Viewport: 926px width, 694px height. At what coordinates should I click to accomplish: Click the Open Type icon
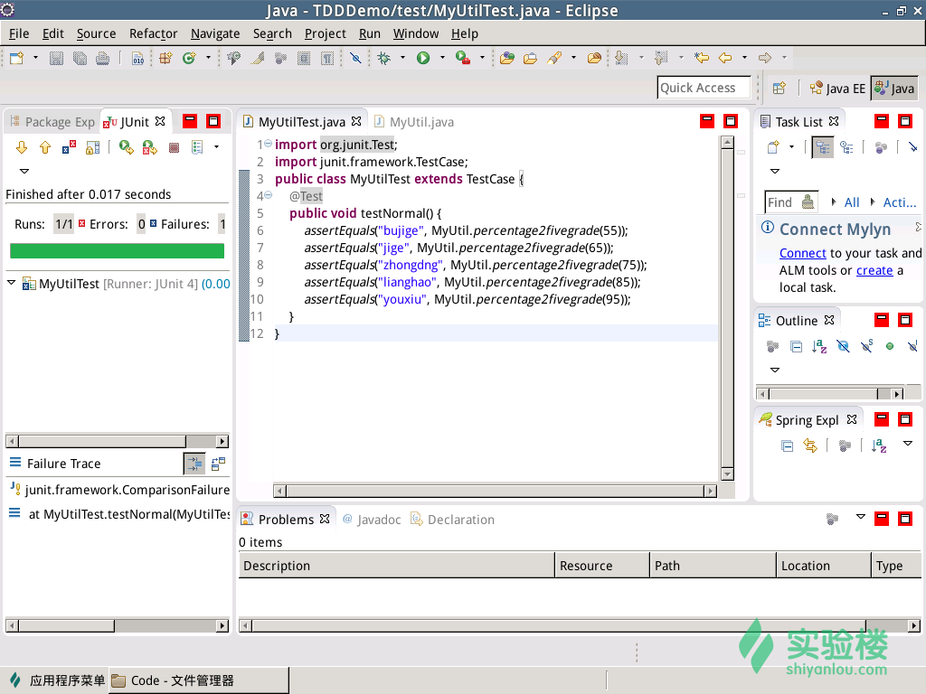[506, 58]
